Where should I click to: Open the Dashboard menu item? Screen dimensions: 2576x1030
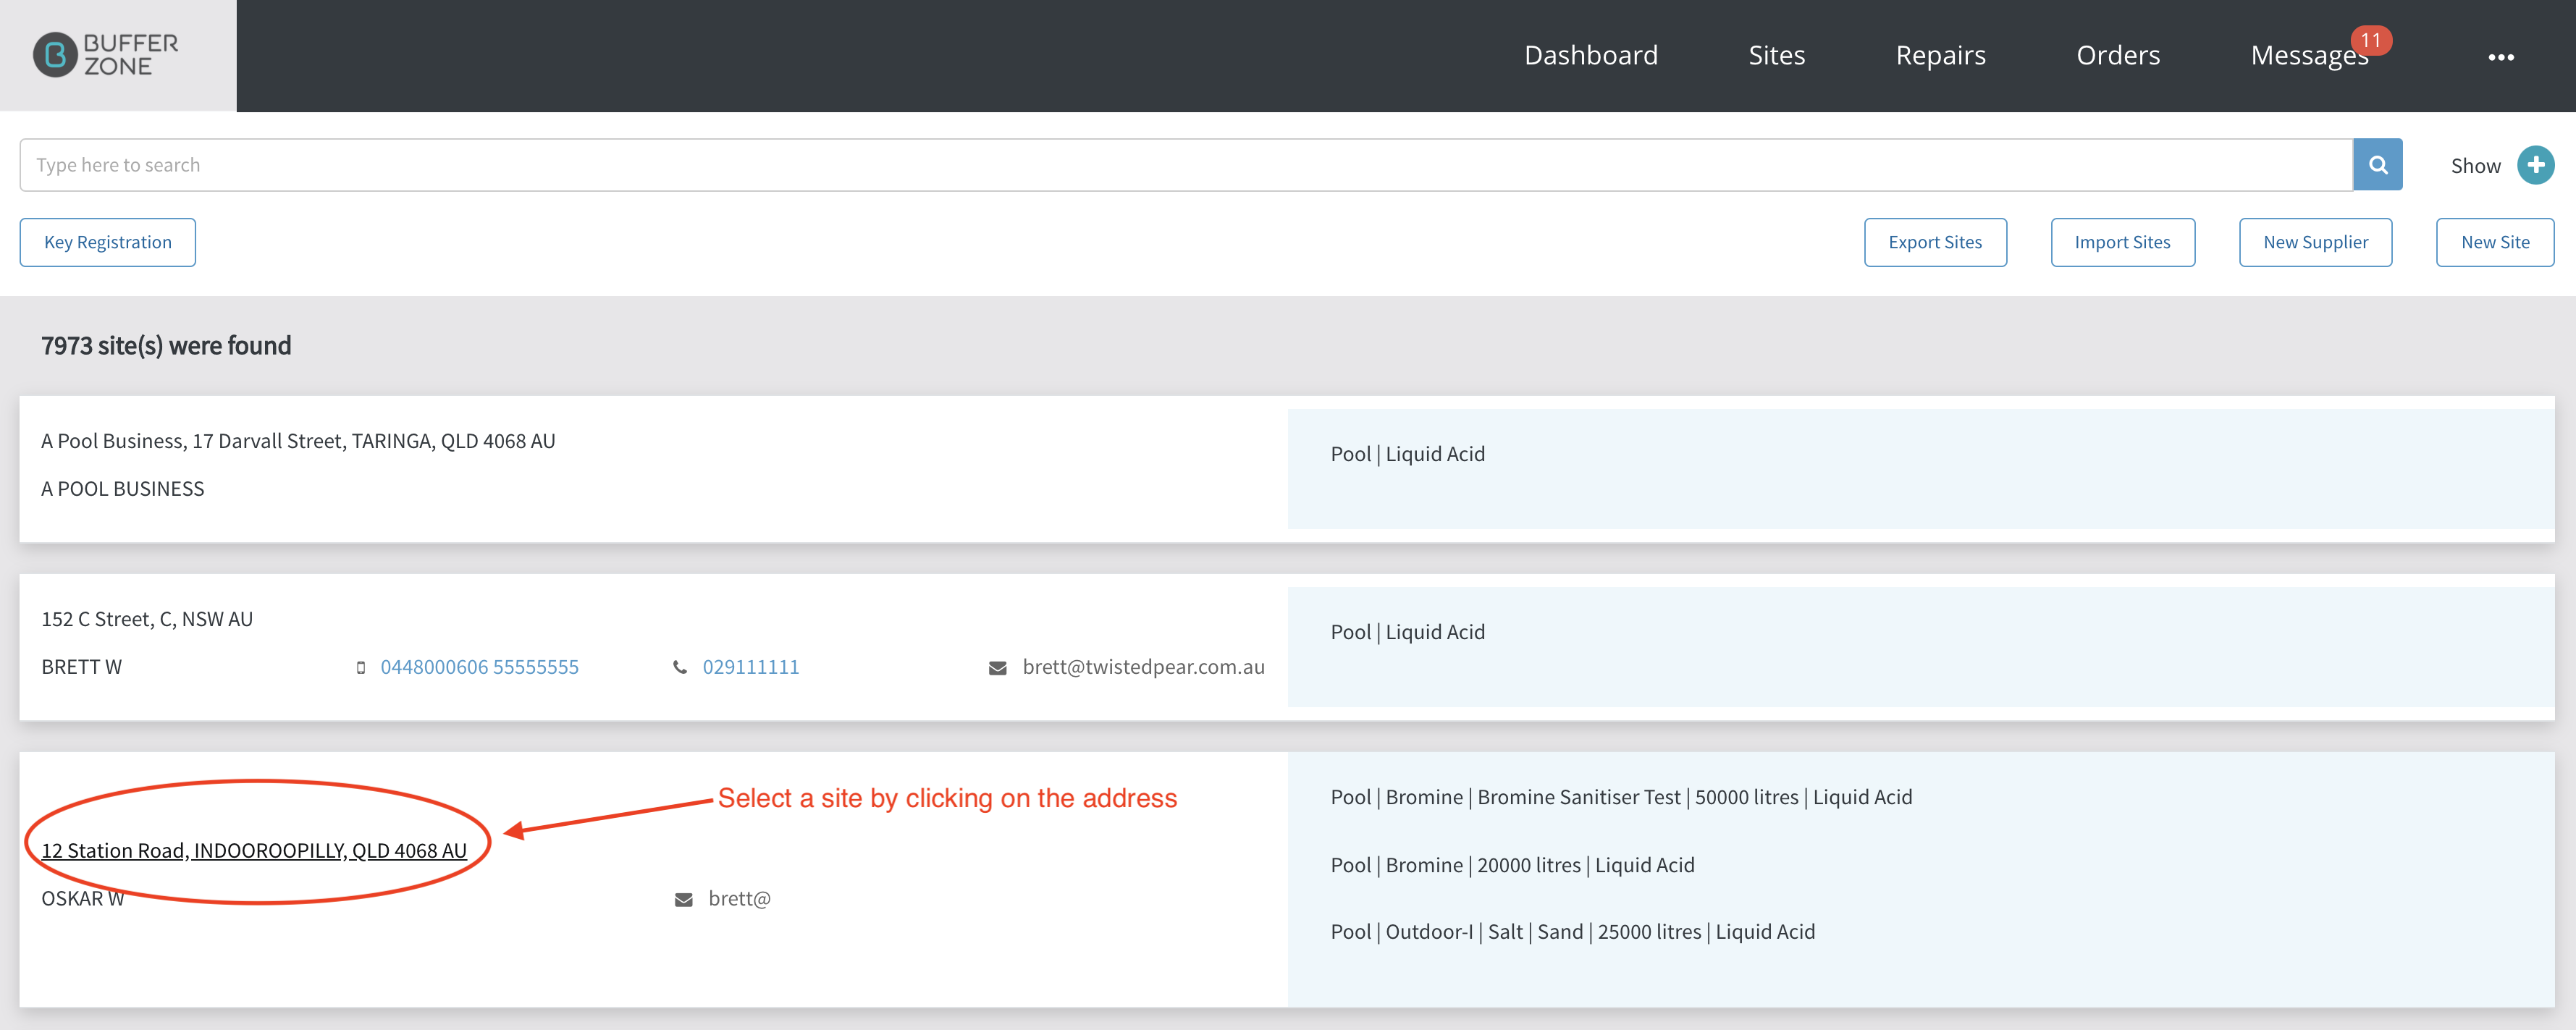click(x=1590, y=55)
